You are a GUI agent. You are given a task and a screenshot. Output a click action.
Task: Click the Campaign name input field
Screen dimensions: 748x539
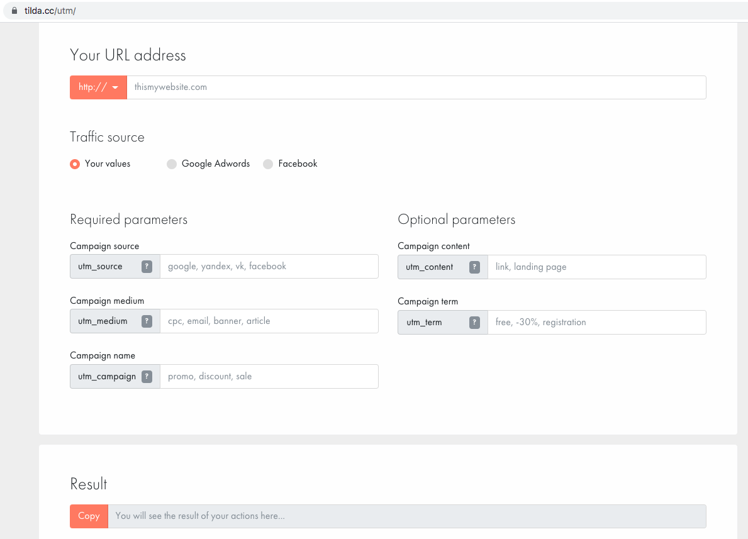click(269, 377)
